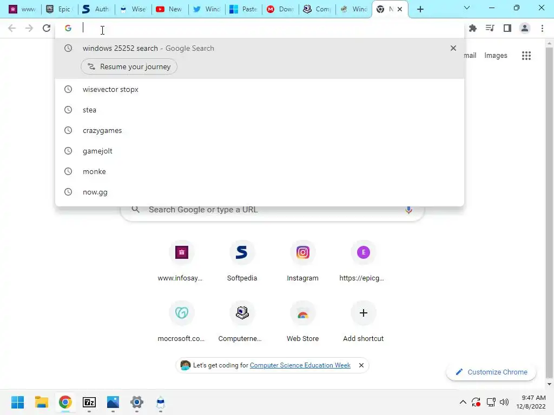
Task: Switch to the YouTube New tab
Action: point(169,9)
